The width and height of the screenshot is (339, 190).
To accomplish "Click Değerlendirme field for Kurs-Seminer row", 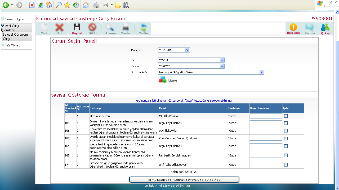I will tap(266, 138).
